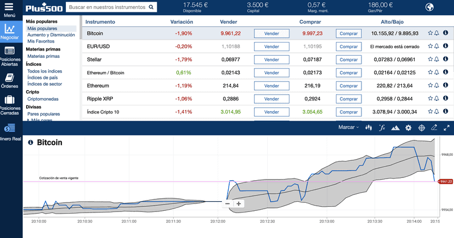The image size is (454, 238).
Task: Select Materias primas link
Action: pos(44,56)
